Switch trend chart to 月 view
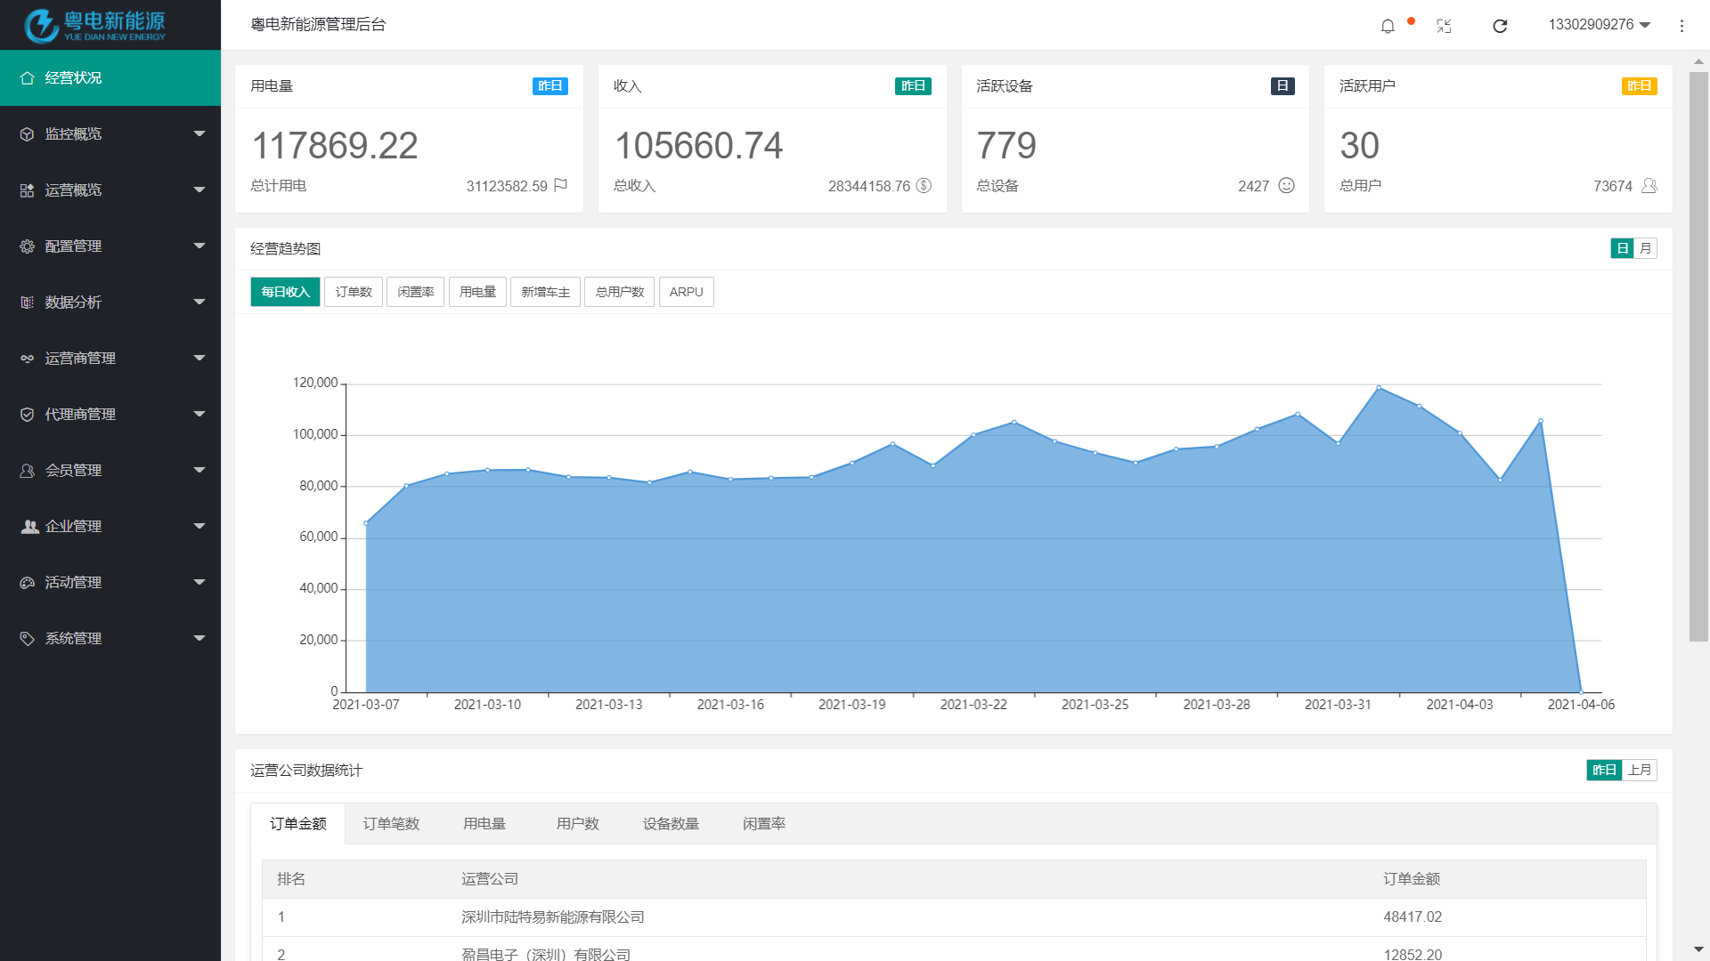1710x961 pixels. (x=1645, y=248)
